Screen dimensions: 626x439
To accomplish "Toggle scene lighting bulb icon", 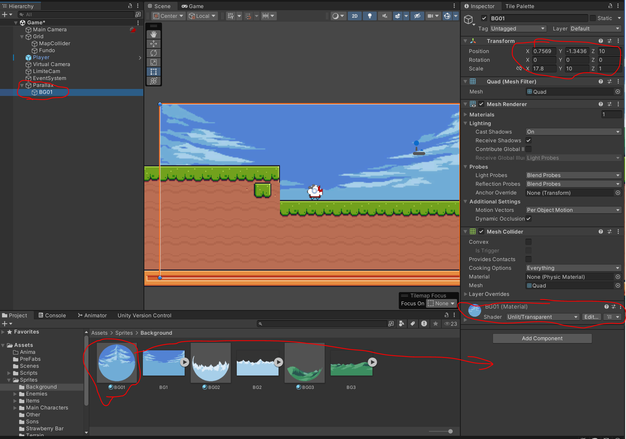I will tap(370, 16).
